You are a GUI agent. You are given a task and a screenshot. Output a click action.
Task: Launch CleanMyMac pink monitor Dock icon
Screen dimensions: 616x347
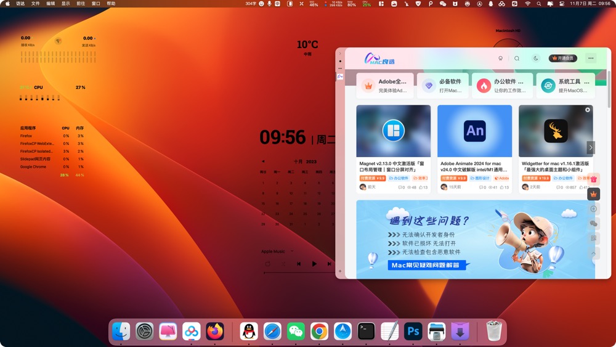coord(168,331)
